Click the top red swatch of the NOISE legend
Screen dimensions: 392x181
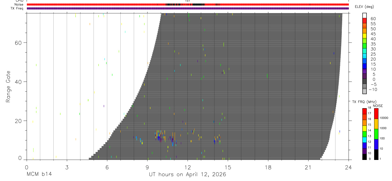(376, 114)
